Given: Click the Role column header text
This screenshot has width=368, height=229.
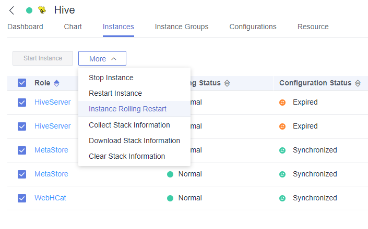Looking at the screenshot, I should click(42, 83).
